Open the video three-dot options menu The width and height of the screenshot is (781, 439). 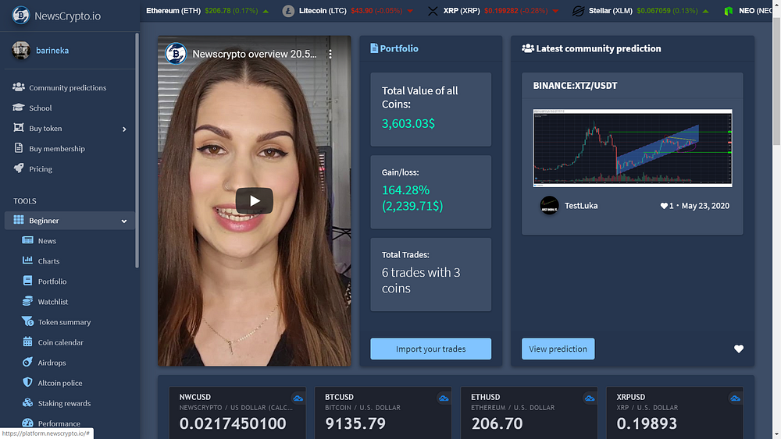[x=330, y=54]
